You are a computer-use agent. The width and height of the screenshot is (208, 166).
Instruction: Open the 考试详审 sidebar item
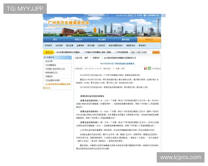click(49, 61)
